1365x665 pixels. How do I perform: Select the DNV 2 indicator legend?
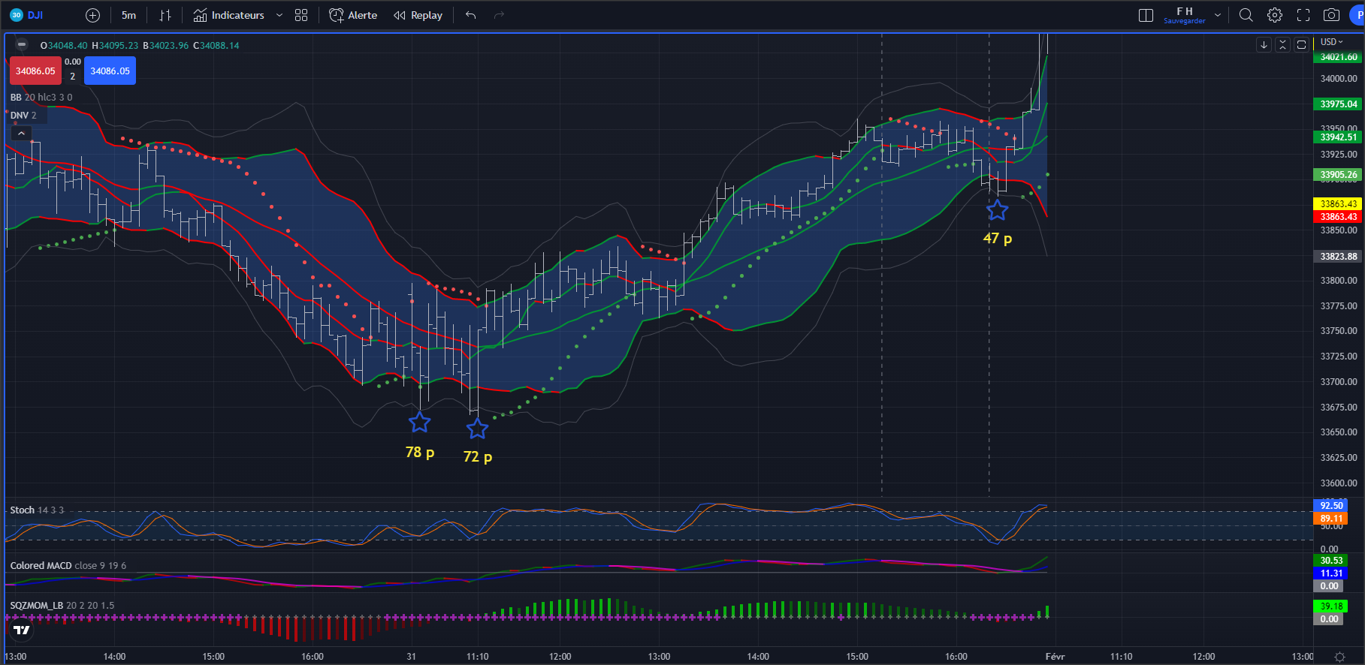tap(23, 115)
